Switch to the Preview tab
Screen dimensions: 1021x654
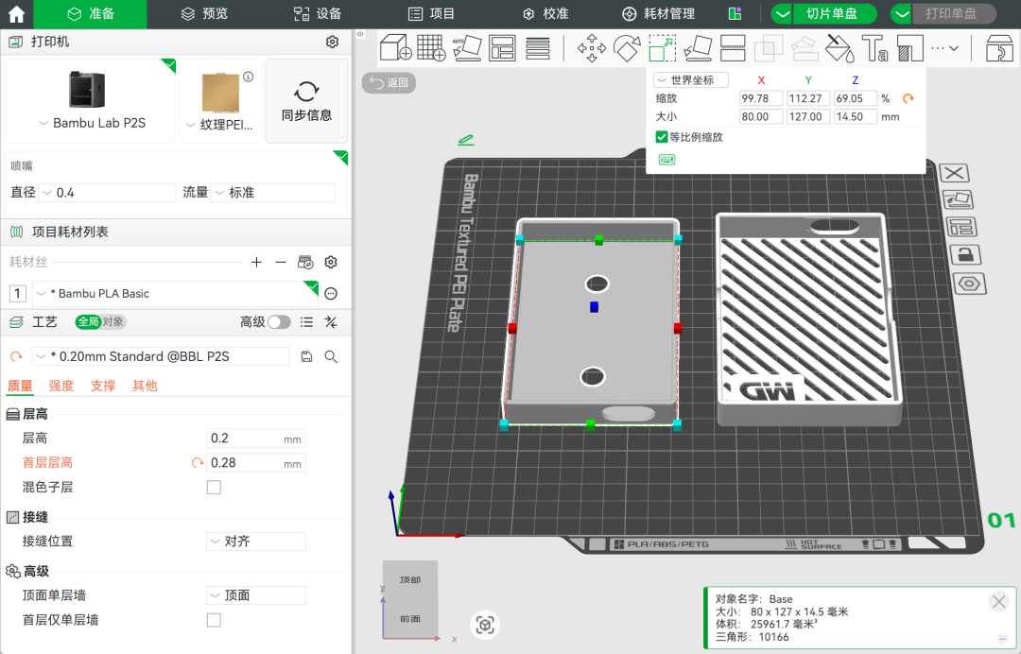[x=204, y=13]
